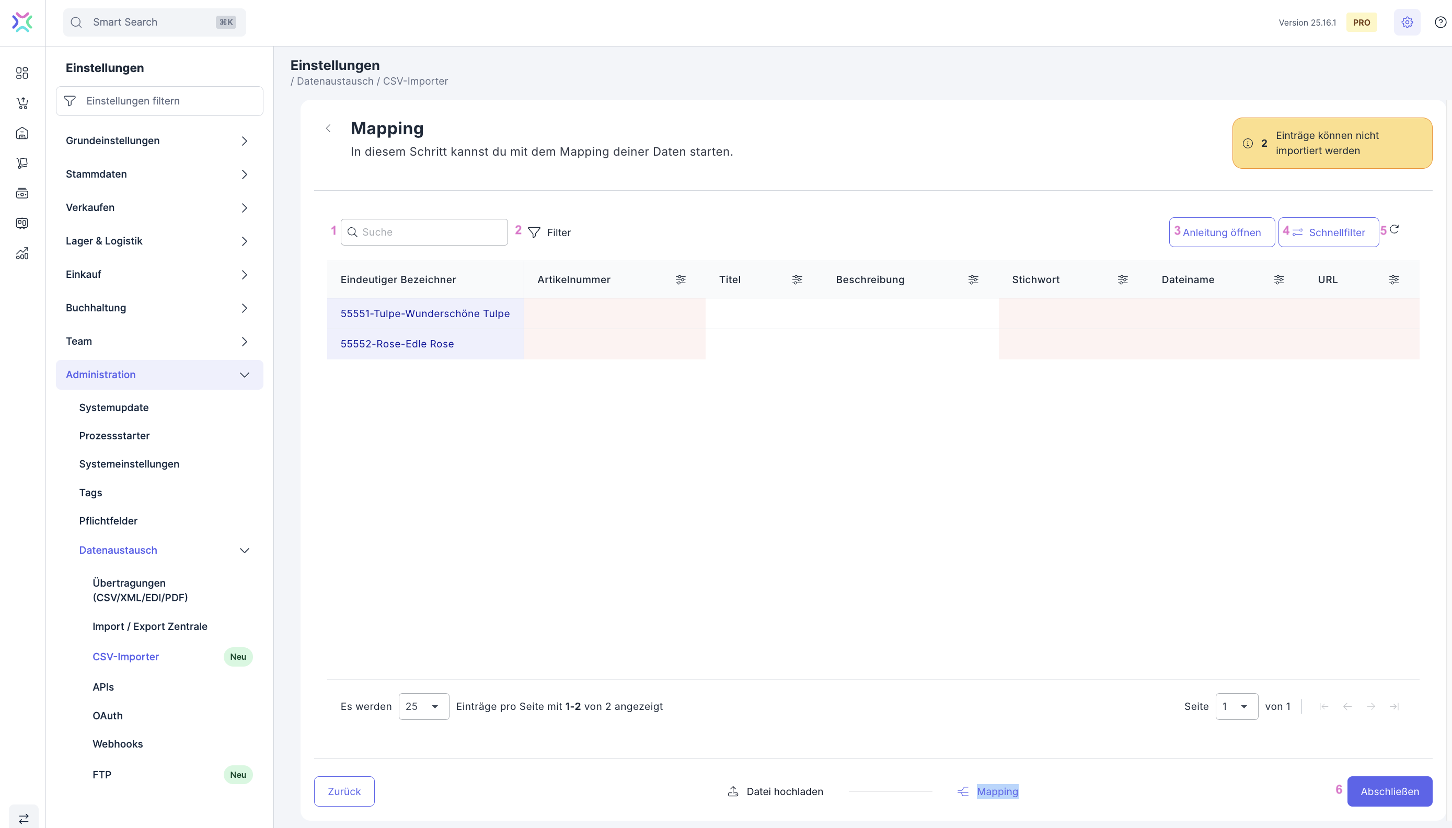This screenshot has height=828, width=1452.
Task: Open the Webhooks menu item
Action: [118, 744]
